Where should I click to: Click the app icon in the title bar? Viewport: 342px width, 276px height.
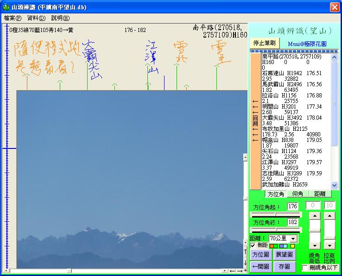tap(6, 7)
